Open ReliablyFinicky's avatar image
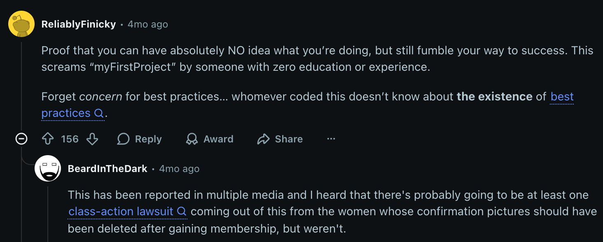 point(21,23)
